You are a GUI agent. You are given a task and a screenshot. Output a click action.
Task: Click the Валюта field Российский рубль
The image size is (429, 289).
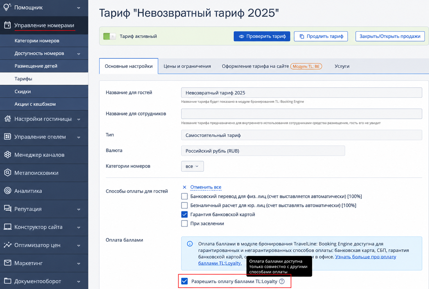263,151
